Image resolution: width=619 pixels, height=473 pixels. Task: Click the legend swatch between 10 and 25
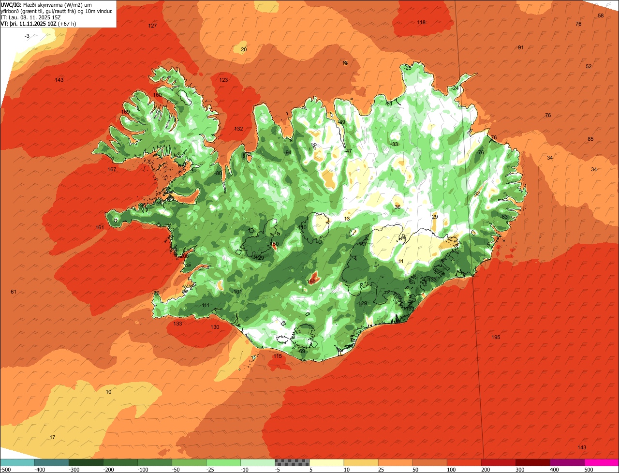(x=361, y=462)
